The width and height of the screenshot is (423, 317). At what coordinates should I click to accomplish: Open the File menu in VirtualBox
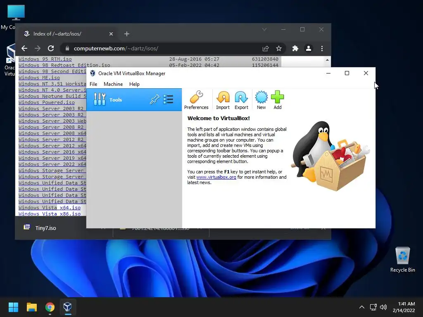(x=93, y=84)
